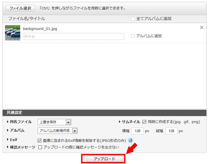Screen dimensions: 209x164
Task: Click the アルバム setting label
Action: 17,130
